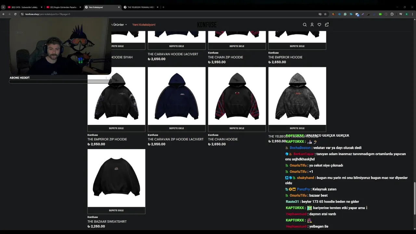Switch to C418 Subwoofer Lullaby tab

tap(25, 7)
